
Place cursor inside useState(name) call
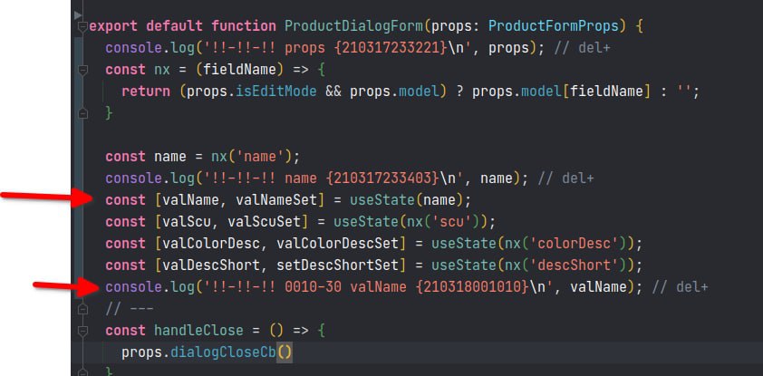(410, 200)
